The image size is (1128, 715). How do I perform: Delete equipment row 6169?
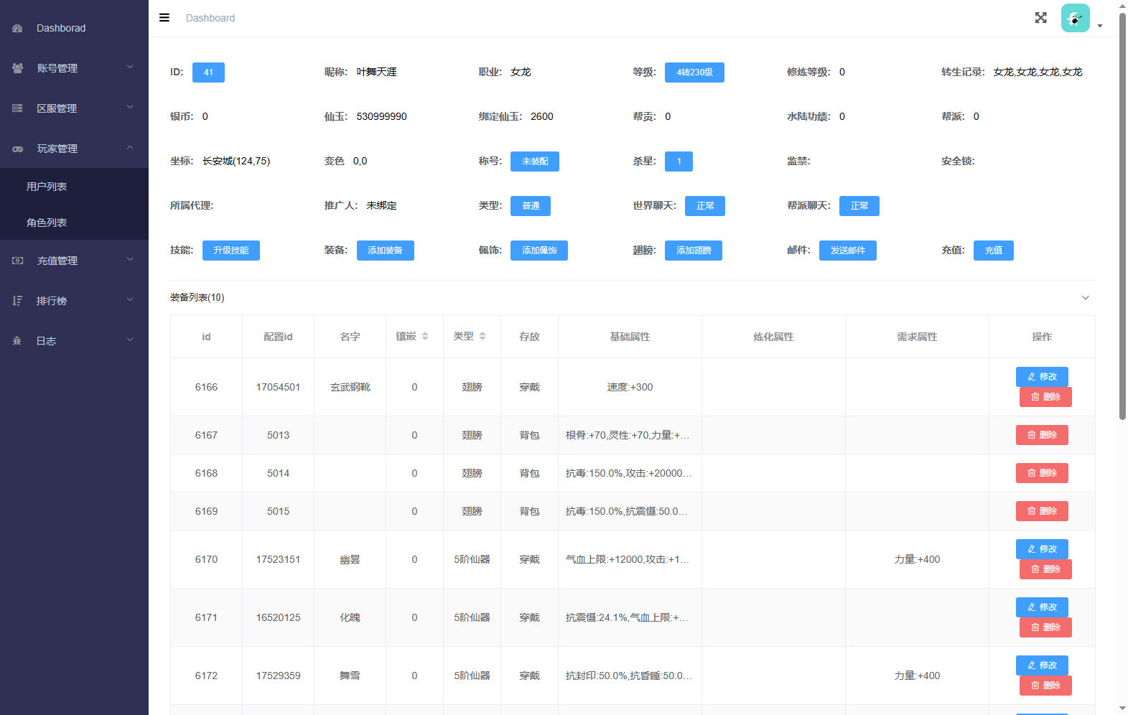click(x=1042, y=511)
